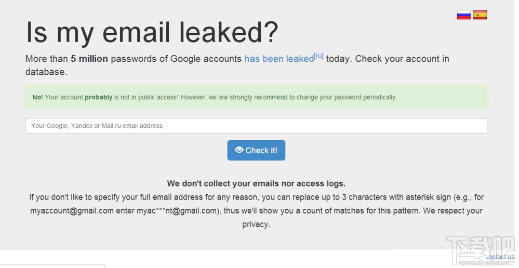Click the bold 'No!' word in alert
The image size is (519, 268).
(x=38, y=97)
